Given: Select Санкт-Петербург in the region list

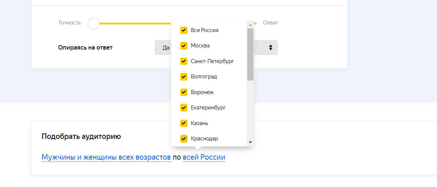Looking at the screenshot, I should point(212,61).
